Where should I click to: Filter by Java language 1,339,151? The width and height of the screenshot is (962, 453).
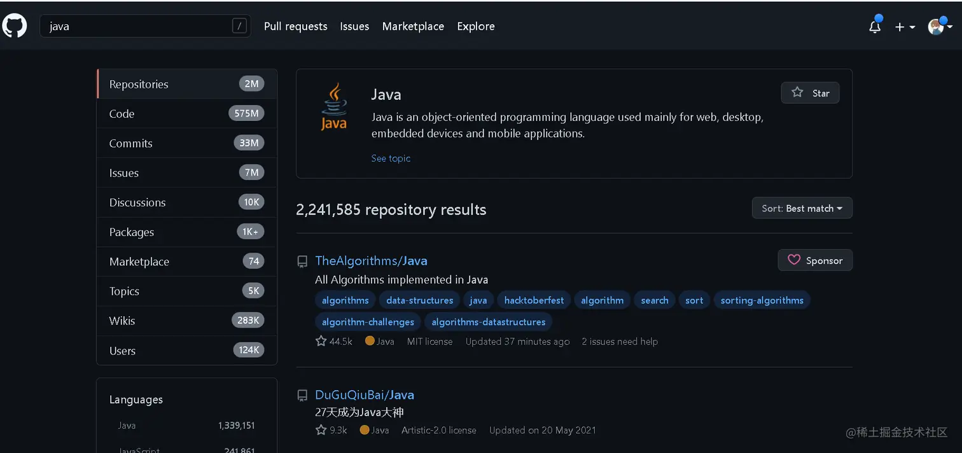coord(186,425)
